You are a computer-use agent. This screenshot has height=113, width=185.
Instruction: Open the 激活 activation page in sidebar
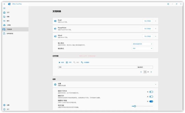(x=15, y=21)
